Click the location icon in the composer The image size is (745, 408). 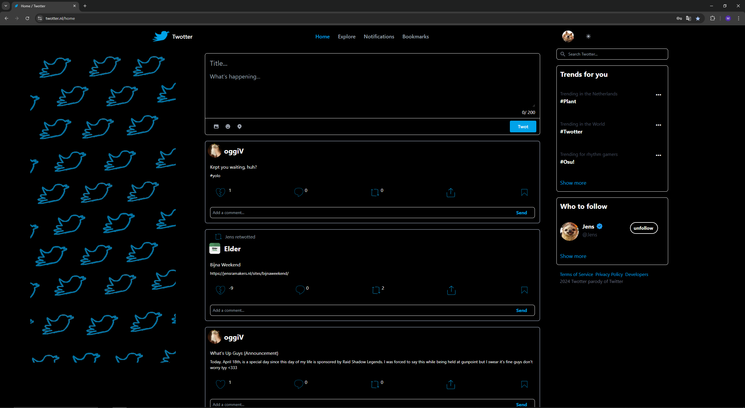240,127
